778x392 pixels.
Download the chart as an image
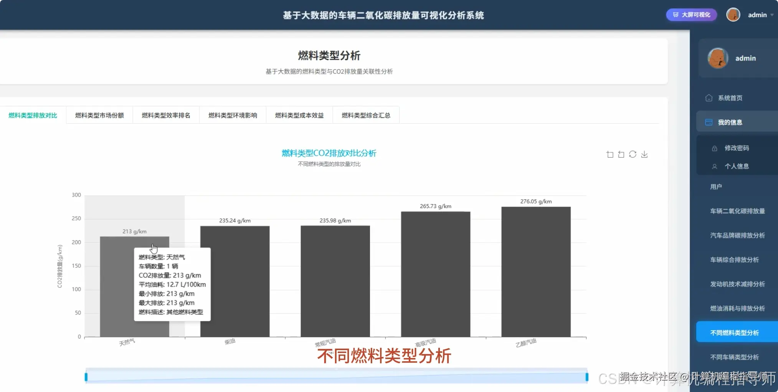point(644,154)
